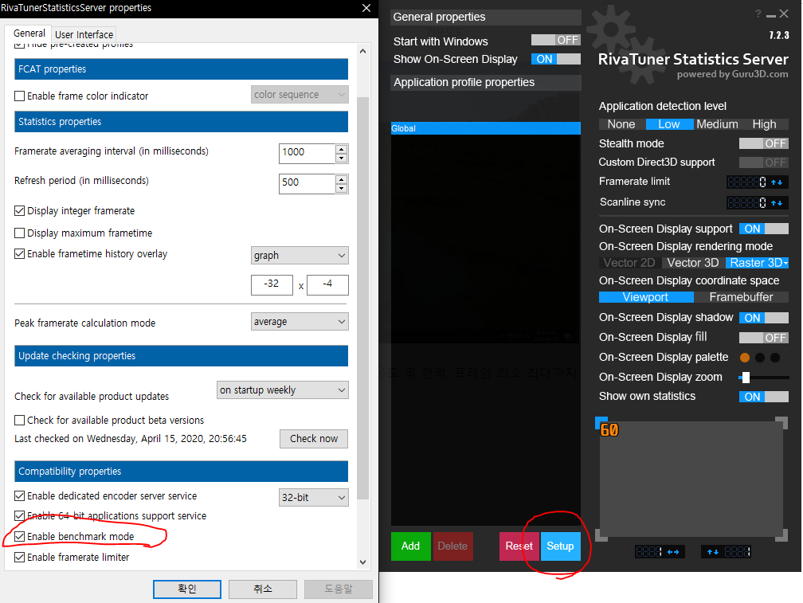Switch to the General tab
This screenshot has width=803, height=603.
(x=29, y=33)
